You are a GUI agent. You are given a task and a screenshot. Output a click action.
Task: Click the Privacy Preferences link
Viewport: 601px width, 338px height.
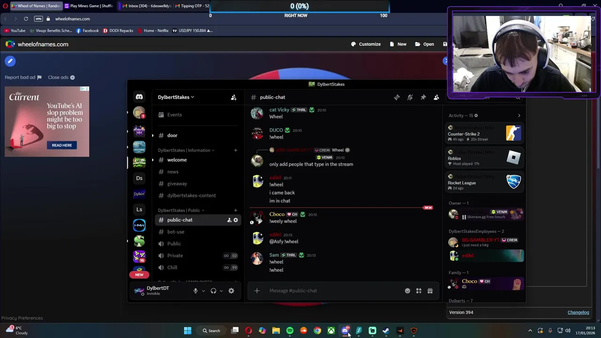[22, 318]
